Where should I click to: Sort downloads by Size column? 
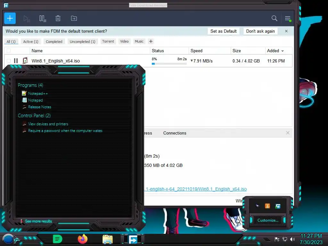(237, 51)
